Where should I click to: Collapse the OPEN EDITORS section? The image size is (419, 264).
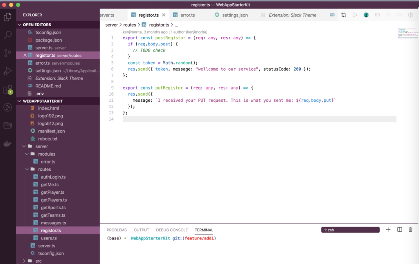[18, 25]
